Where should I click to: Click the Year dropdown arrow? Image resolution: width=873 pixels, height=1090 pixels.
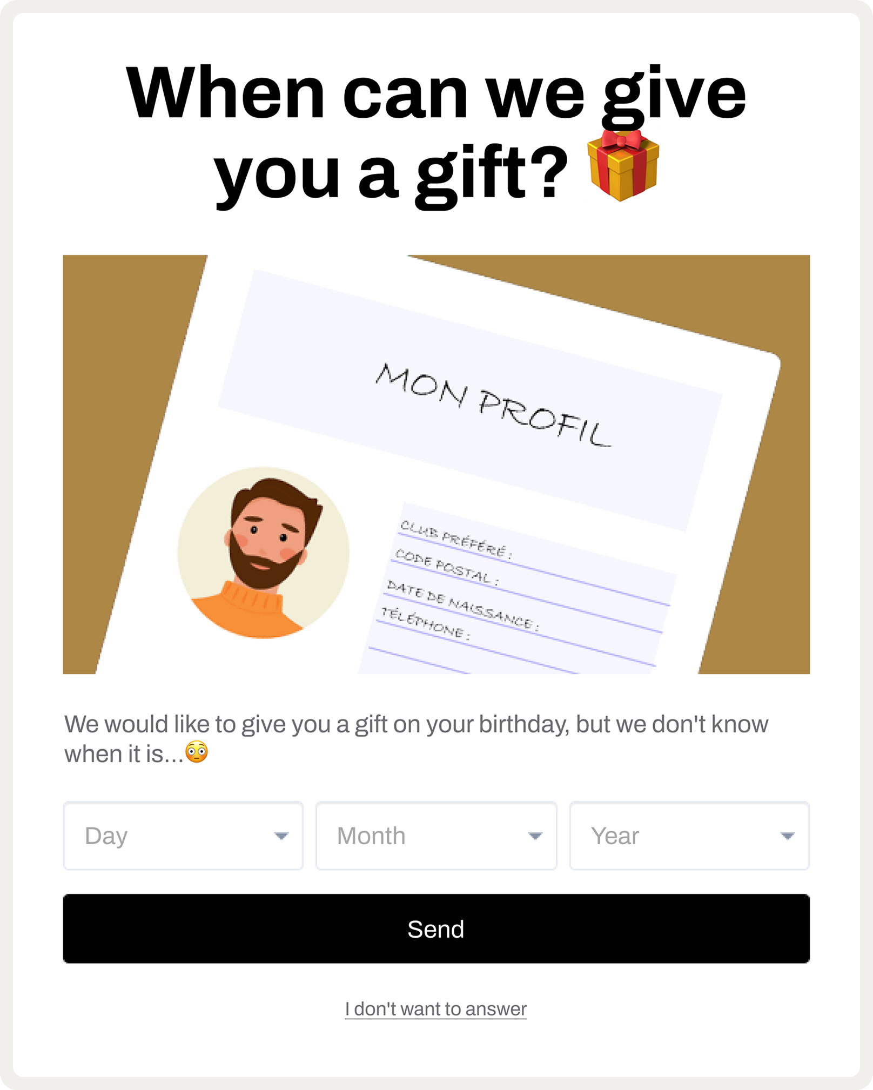tap(788, 836)
